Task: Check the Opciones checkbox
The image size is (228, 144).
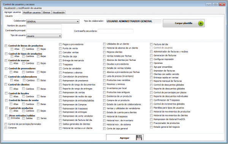Action: click(x=151, y=63)
